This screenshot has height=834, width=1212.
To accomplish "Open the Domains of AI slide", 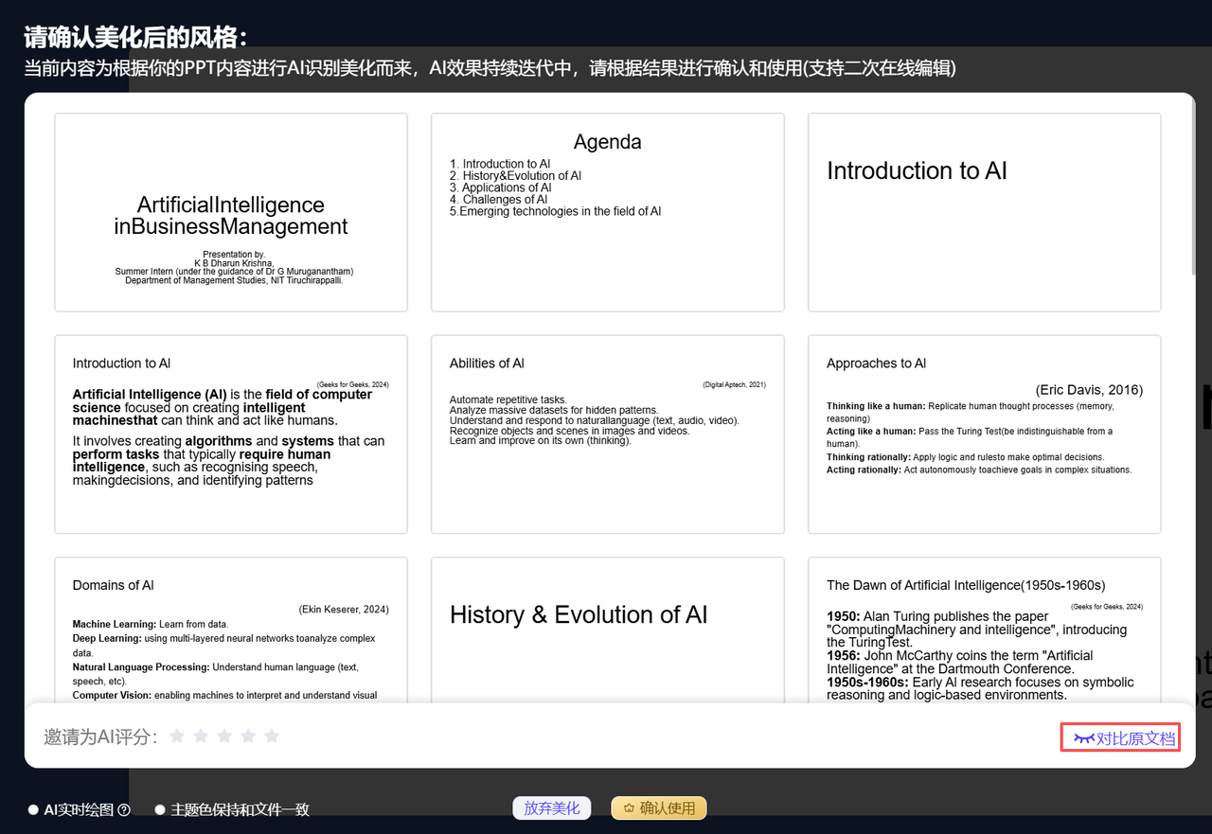I will coord(231,630).
